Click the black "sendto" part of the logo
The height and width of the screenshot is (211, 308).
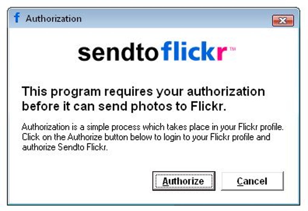118,53
